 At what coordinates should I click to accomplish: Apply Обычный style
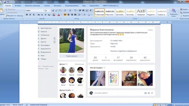pyautogui.click(x=100, y=12)
